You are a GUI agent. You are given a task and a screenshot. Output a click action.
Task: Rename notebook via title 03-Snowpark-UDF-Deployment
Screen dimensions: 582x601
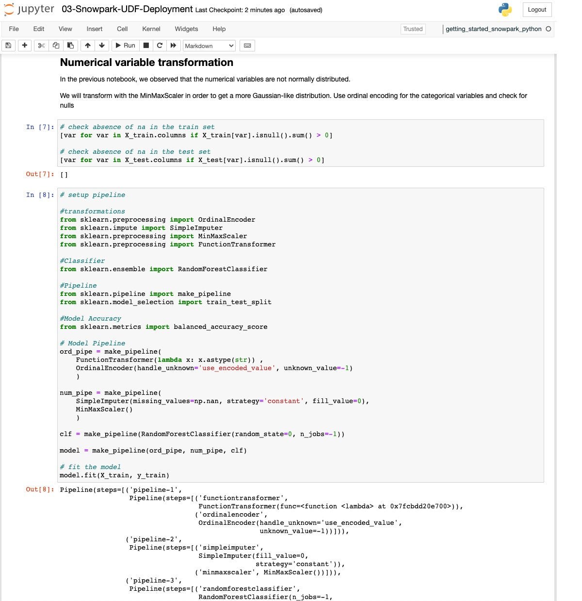pyautogui.click(x=127, y=9)
